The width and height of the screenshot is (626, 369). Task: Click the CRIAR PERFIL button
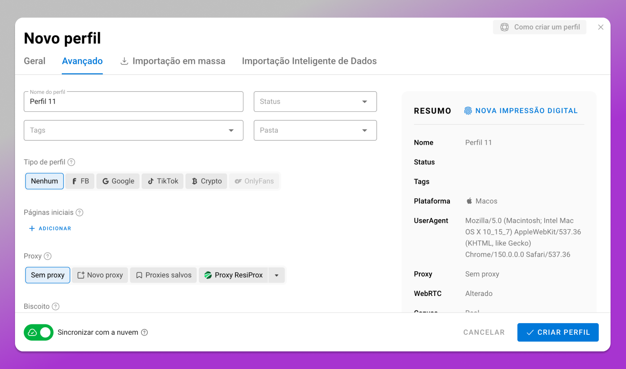(x=558, y=332)
